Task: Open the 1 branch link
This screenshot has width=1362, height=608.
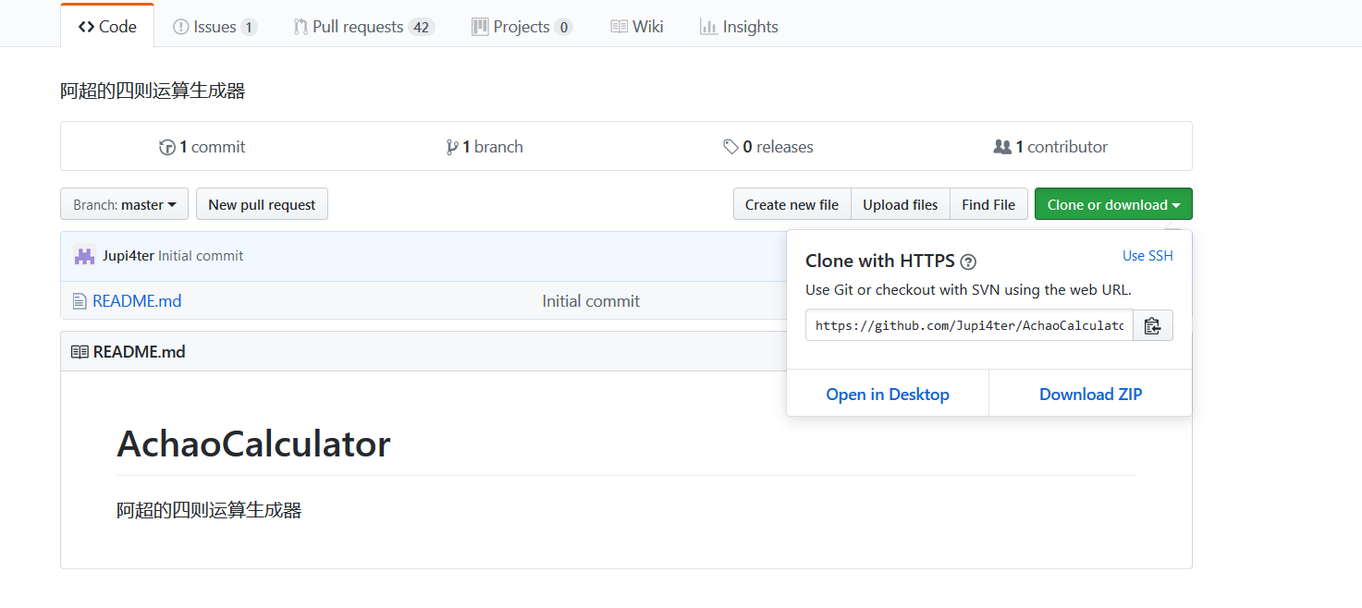Action: tap(485, 147)
